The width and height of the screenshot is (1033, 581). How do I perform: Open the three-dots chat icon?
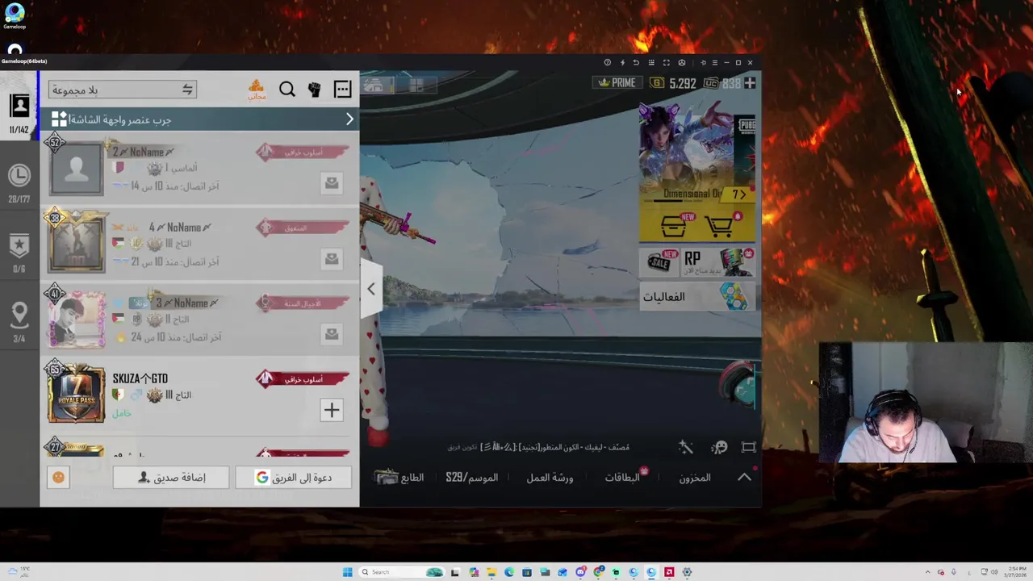pyautogui.click(x=342, y=90)
